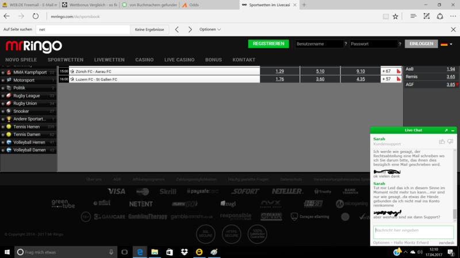Open browser more options ellipsis
Image resolution: width=460 pixels, height=258 pixels.
(x=453, y=17)
